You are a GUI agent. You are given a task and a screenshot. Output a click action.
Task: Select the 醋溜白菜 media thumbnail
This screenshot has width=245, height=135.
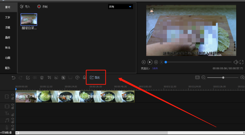[29, 20]
